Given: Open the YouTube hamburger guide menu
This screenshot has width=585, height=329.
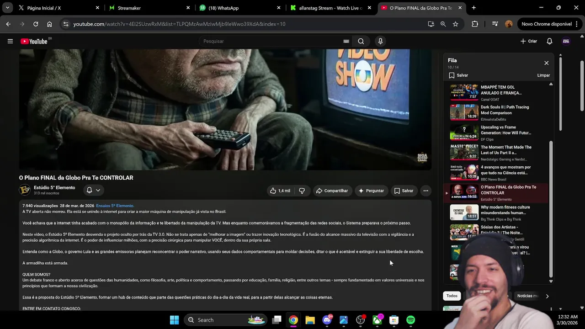Looking at the screenshot, I should coord(10,41).
